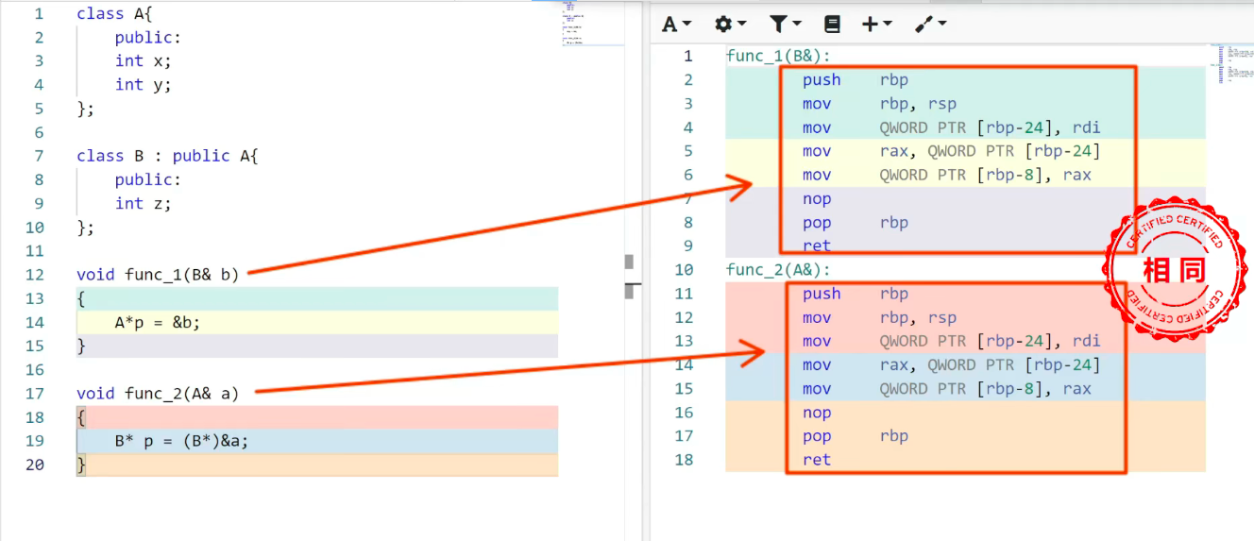1254x541 pixels.
Task: Click the 'func_1(B&):' assembly label
Action: tap(777, 56)
